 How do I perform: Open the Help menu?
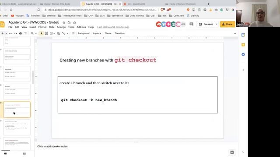tap(91, 27)
